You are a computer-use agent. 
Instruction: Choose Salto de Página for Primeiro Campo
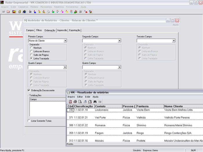(x=31, y=55)
